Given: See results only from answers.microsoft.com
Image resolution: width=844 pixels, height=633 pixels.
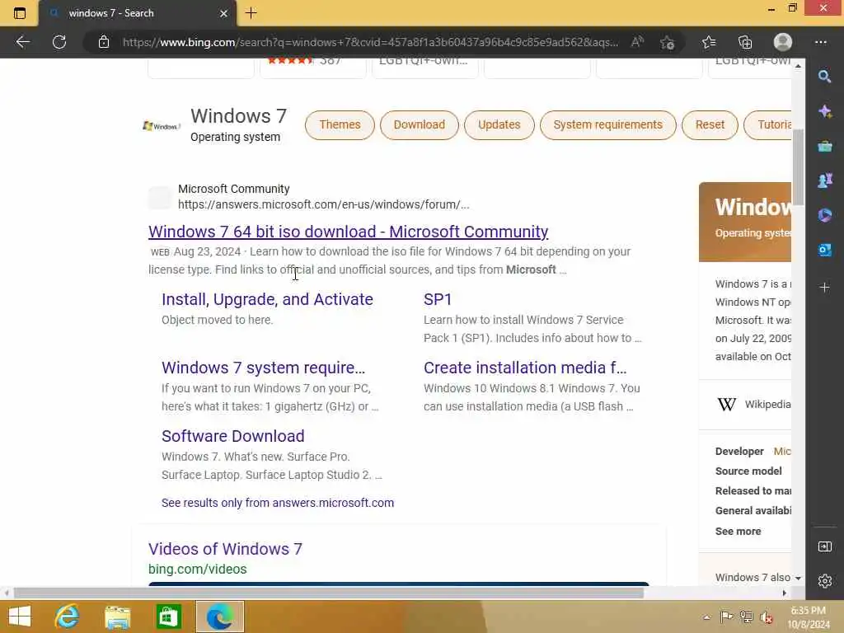Looking at the screenshot, I should 278,503.
